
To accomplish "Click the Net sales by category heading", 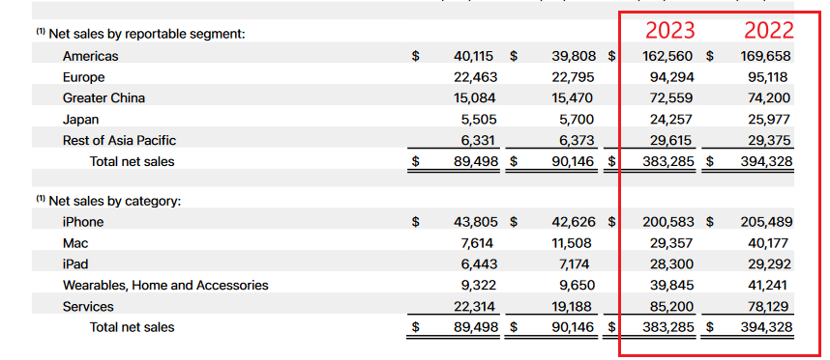I will pyautogui.click(x=115, y=201).
